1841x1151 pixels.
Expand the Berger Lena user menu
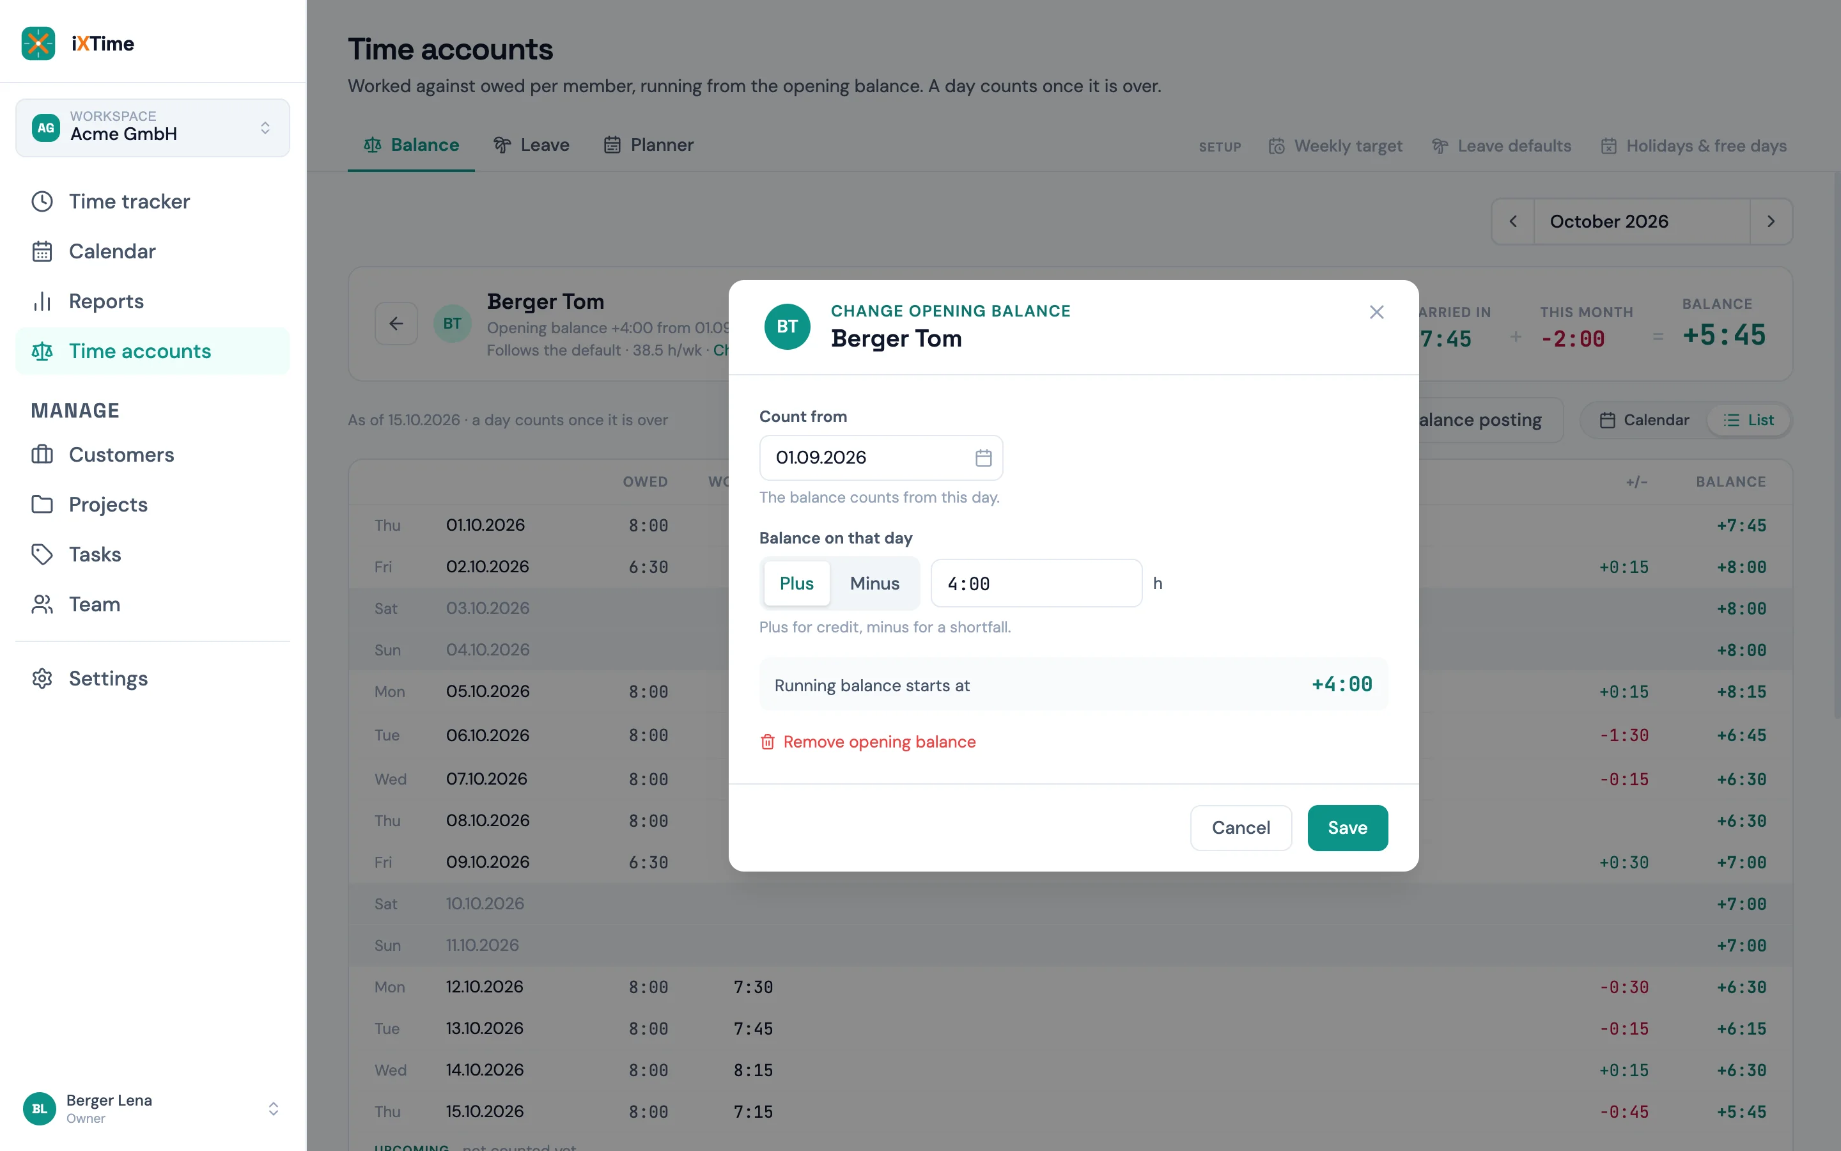[153, 1108]
